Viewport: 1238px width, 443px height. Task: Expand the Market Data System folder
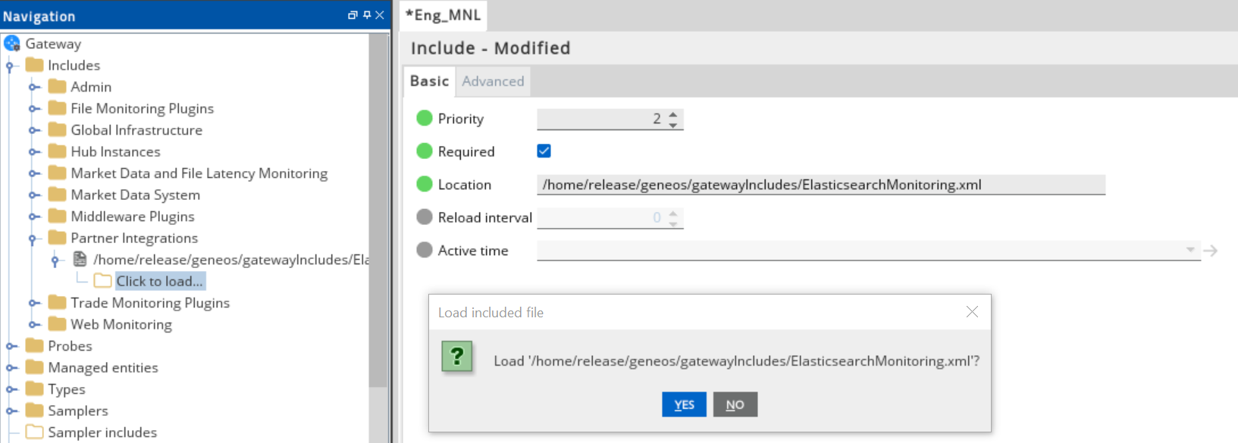pyautogui.click(x=34, y=195)
